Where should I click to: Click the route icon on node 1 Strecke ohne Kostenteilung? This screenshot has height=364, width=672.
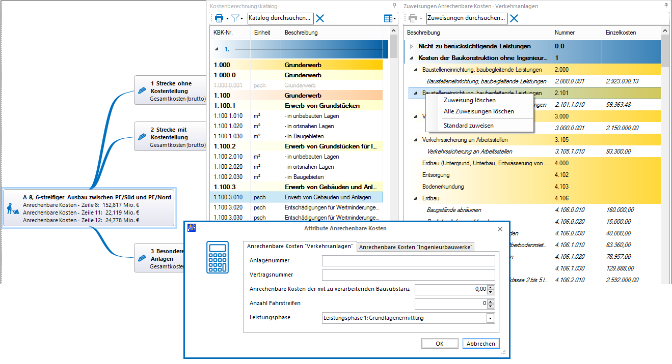tap(142, 90)
